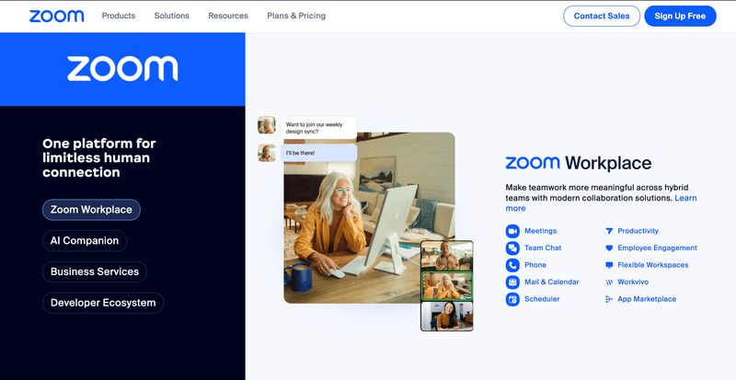Go to Plans & Pricing
Image resolution: width=736 pixels, height=380 pixels.
tap(296, 16)
